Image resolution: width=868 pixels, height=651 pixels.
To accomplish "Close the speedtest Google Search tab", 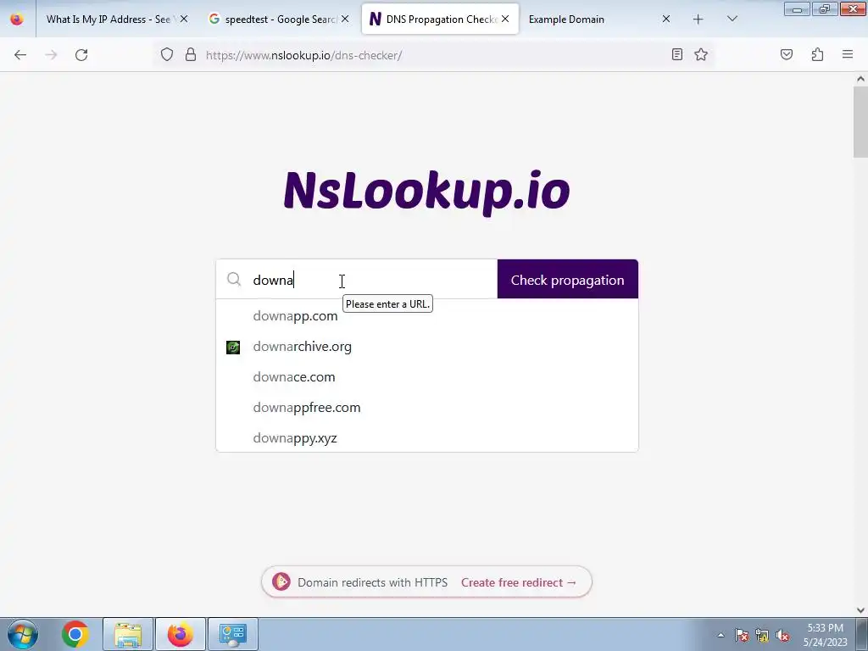I will pyautogui.click(x=345, y=19).
